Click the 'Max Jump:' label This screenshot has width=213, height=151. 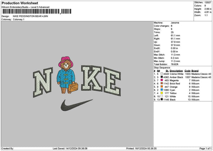coord(159,61)
